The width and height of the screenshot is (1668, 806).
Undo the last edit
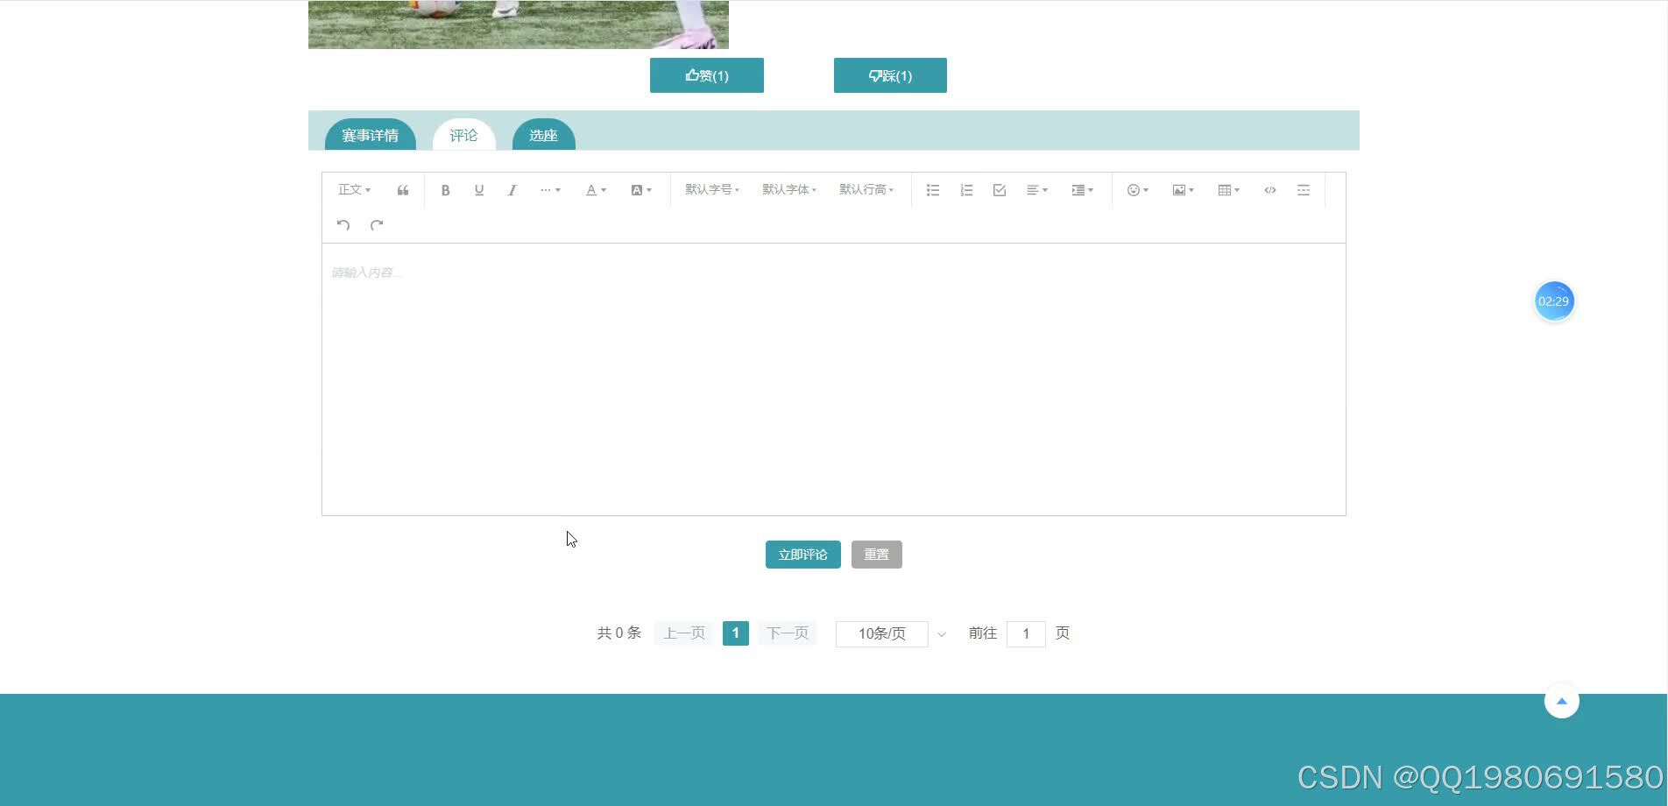coord(343,225)
